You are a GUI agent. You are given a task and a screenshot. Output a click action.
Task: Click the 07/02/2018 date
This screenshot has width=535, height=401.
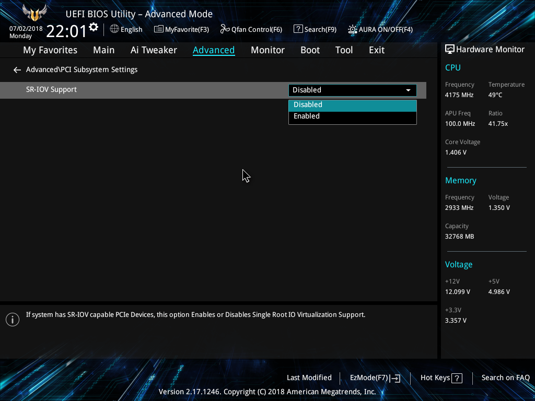[26, 29]
